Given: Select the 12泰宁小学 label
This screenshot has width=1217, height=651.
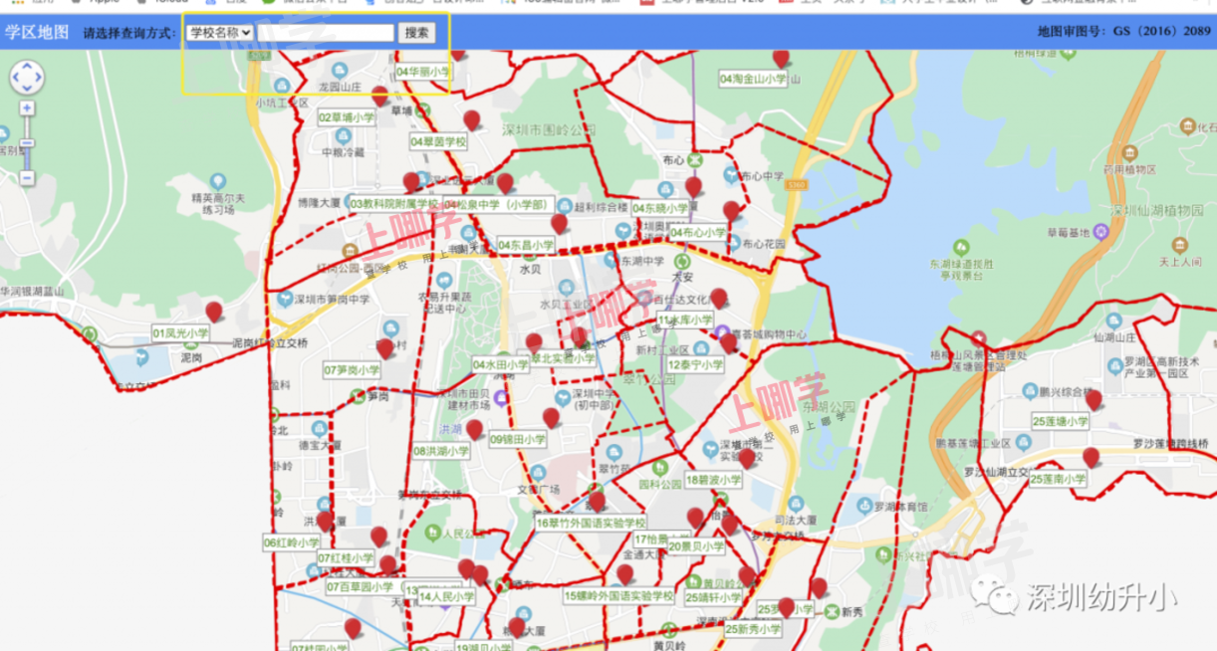Looking at the screenshot, I should click(x=696, y=364).
